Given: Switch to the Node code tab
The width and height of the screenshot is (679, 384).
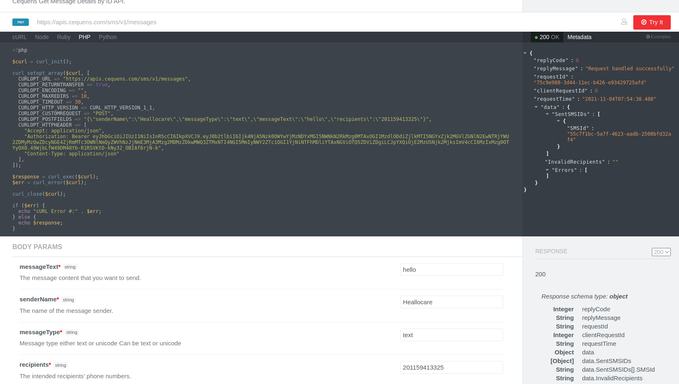Looking at the screenshot, I should 42,37.
